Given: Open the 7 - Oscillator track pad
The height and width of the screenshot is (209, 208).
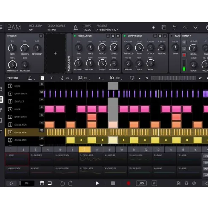Looking at the screenshot, I should click(91, 159).
